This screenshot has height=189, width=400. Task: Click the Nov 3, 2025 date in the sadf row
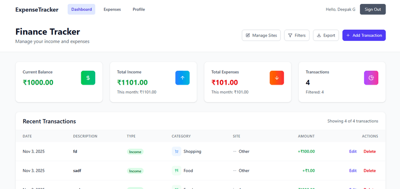click(x=34, y=171)
